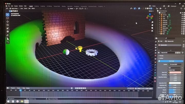Switch to the Modeling workspace tab
The image size is (185, 104).
point(36,6)
